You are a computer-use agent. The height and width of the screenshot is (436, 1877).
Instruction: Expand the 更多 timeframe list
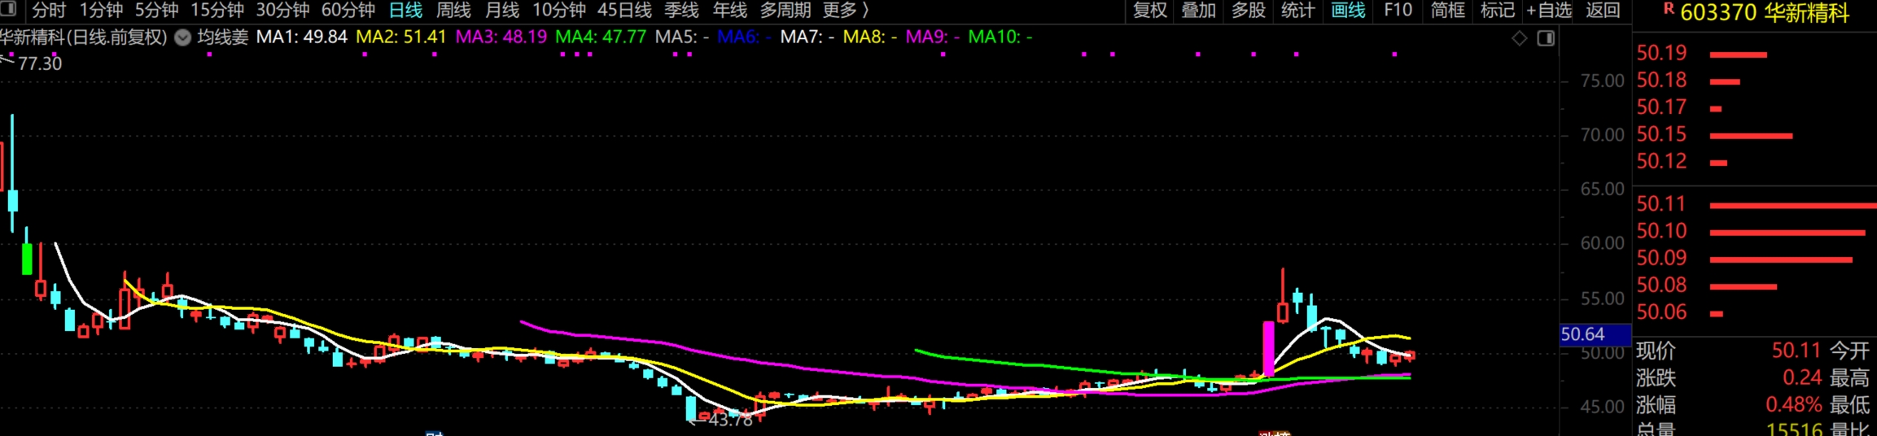tap(847, 11)
